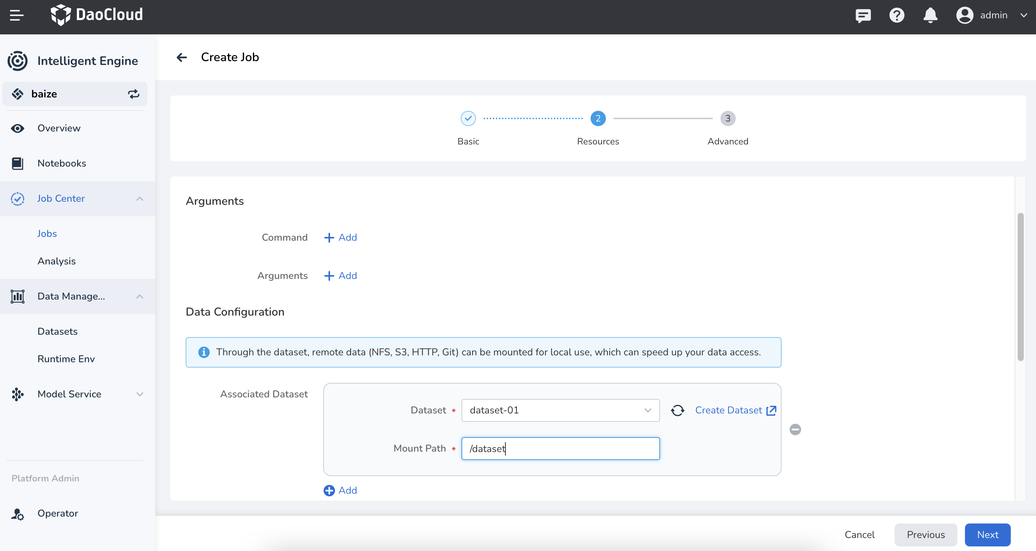Remove the associated dataset entry

[795, 429]
